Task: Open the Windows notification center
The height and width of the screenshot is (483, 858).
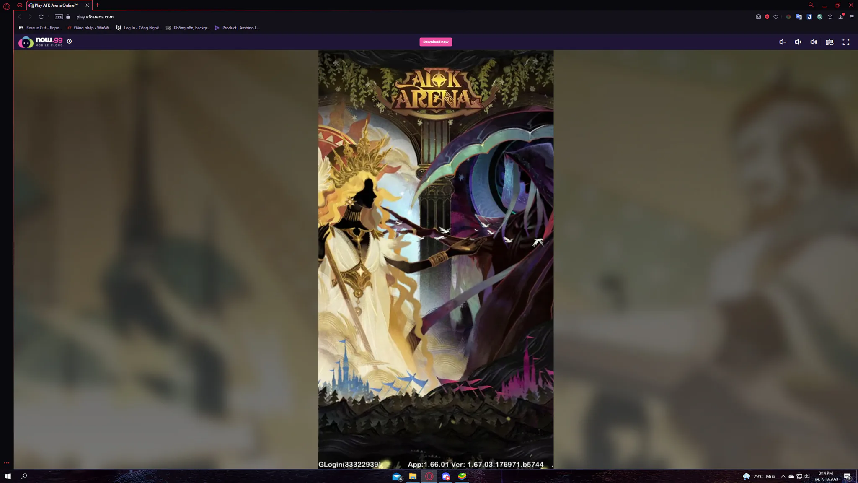Action: [x=847, y=476]
